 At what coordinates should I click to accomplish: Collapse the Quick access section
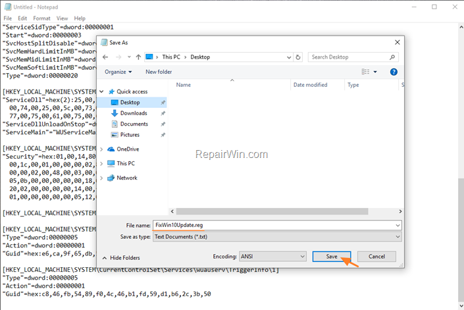click(101, 91)
